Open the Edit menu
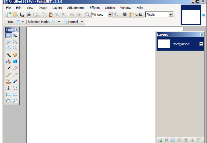207x143 pixels. (19, 8)
